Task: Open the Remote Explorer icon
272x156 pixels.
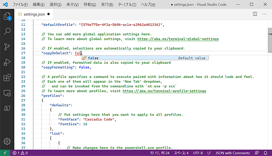Action: pyautogui.click(x=7, y=93)
